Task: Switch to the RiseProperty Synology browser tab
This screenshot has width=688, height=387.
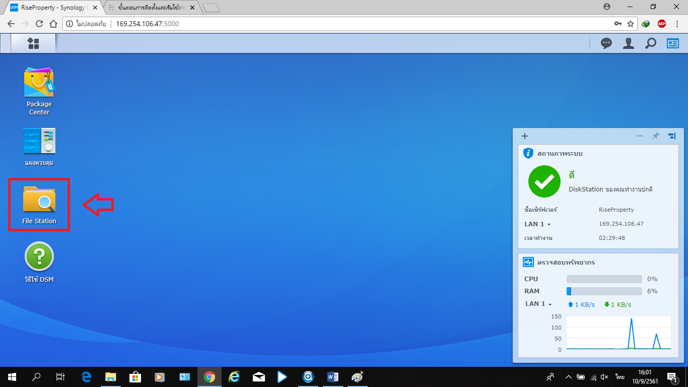Action: (53, 8)
